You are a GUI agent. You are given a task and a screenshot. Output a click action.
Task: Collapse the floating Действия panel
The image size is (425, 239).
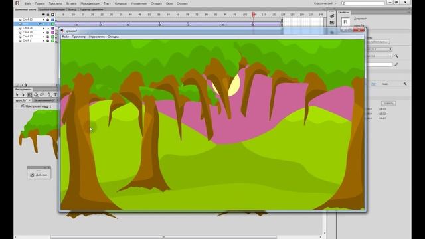45,168
